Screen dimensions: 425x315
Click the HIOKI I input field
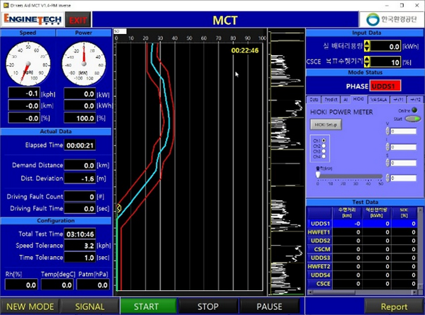coord(403,147)
